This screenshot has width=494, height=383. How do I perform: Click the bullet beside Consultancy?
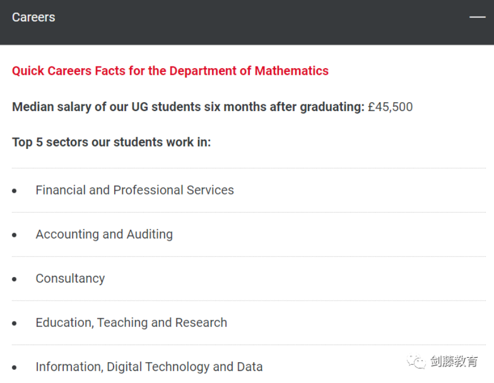15,279
